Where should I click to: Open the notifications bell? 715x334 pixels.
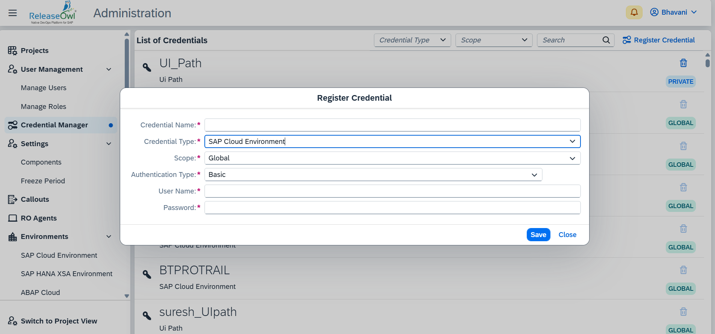coord(634,12)
